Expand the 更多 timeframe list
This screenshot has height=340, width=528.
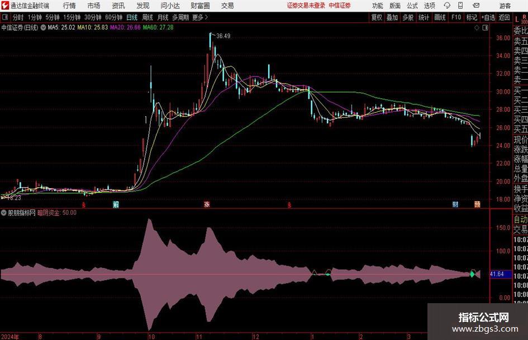[x=200, y=17]
